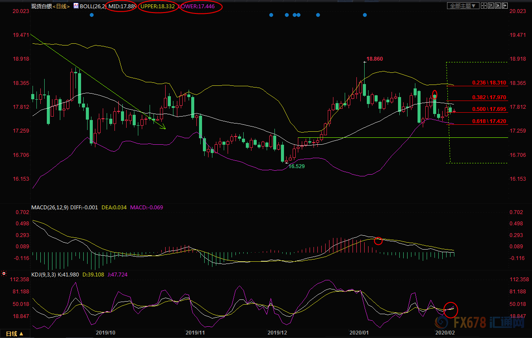This screenshot has width=532, height=338.
Task: Click the 0.236 \ 18.310 Fibonacci level label
Action: coord(489,82)
